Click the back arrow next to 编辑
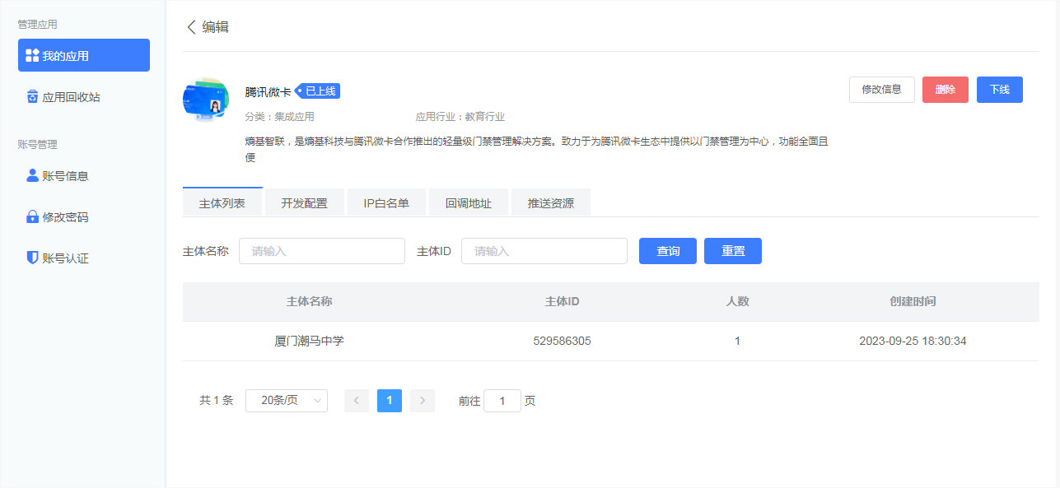This screenshot has height=488, width=1060. pos(190,27)
